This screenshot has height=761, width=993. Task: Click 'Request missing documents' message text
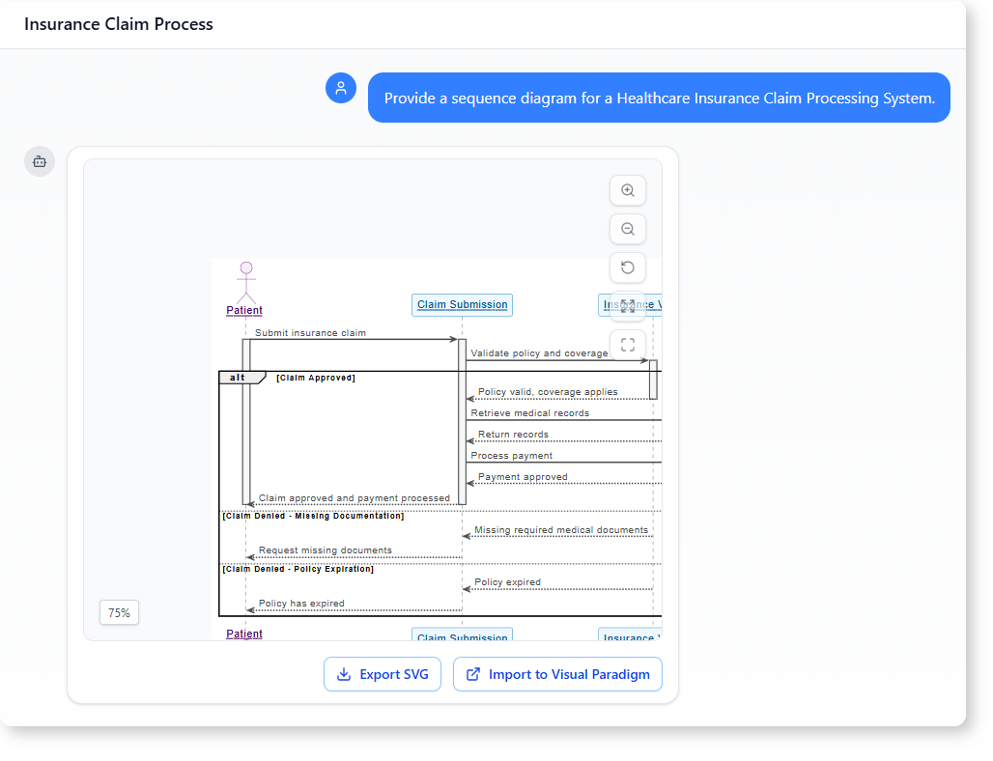click(326, 550)
